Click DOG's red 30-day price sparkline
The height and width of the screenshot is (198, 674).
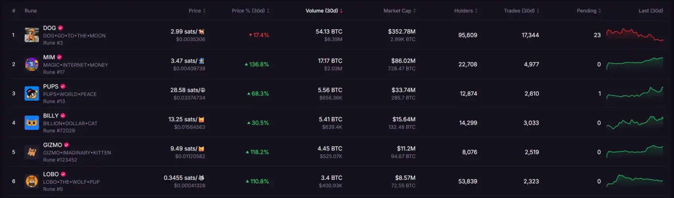[x=634, y=35]
